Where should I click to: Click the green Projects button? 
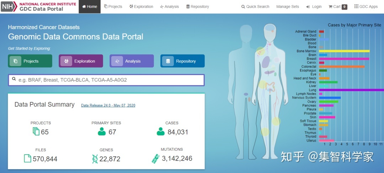pyautogui.click(x=30, y=61)
